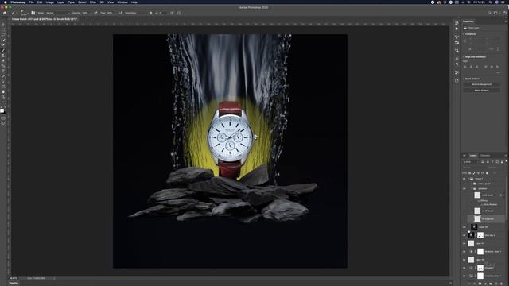Click Lock all padlock icon in Layers

pos(487,173)
